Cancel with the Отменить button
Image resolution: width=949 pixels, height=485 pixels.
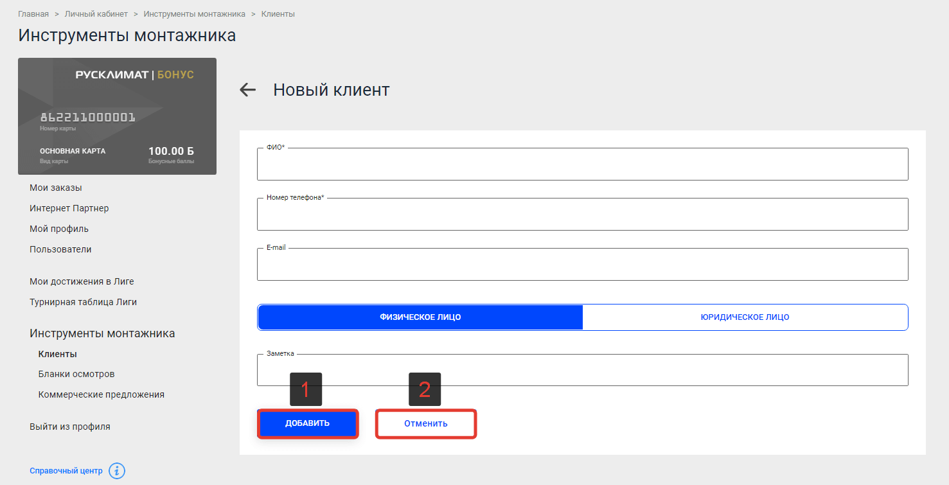pos(426,424)
